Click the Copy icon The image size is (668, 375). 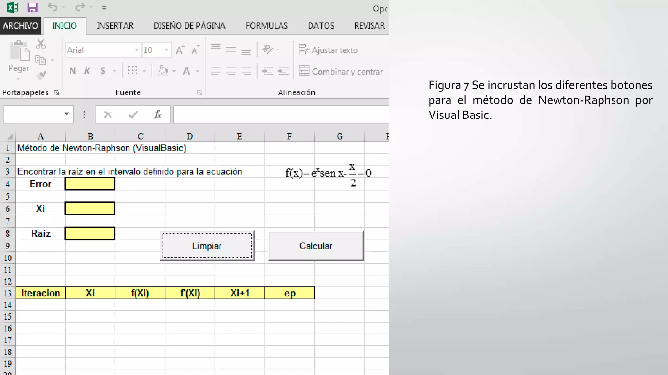pyautogui.click(x=40, y=60)
